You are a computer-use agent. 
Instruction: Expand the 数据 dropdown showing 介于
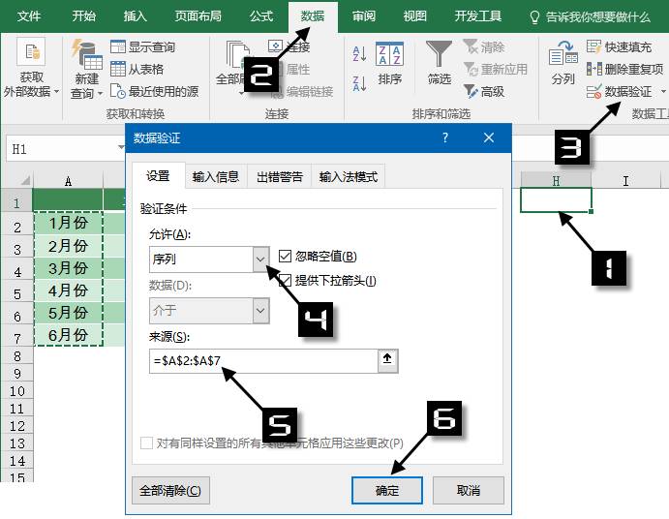[x=260, y=310]
